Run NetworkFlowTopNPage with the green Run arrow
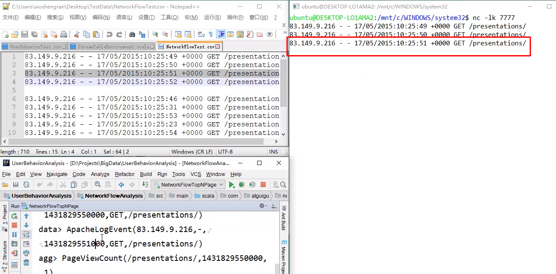The height and width of the screenshot is (274, 556). click(231, 185)
